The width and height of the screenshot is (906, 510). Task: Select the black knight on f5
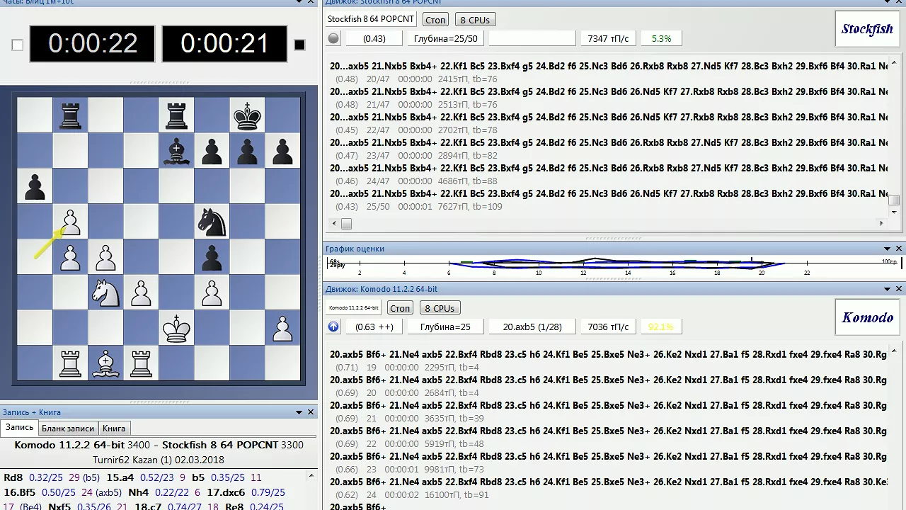(x=212, y=222)
